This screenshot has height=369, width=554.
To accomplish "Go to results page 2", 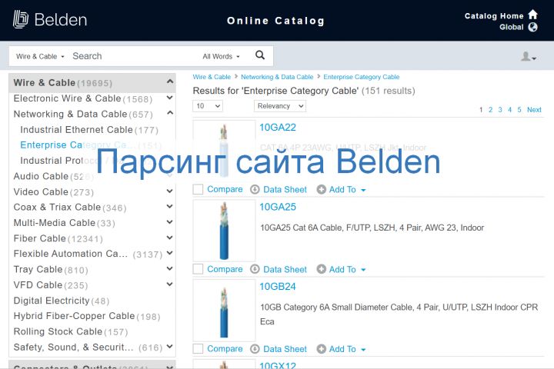I will [490, 110].
